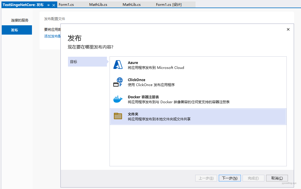This screenshot has width=301, height=189.
Task: Pin the TestSingeNetCore 发布 tab
Action: click(x=48, y=5)
